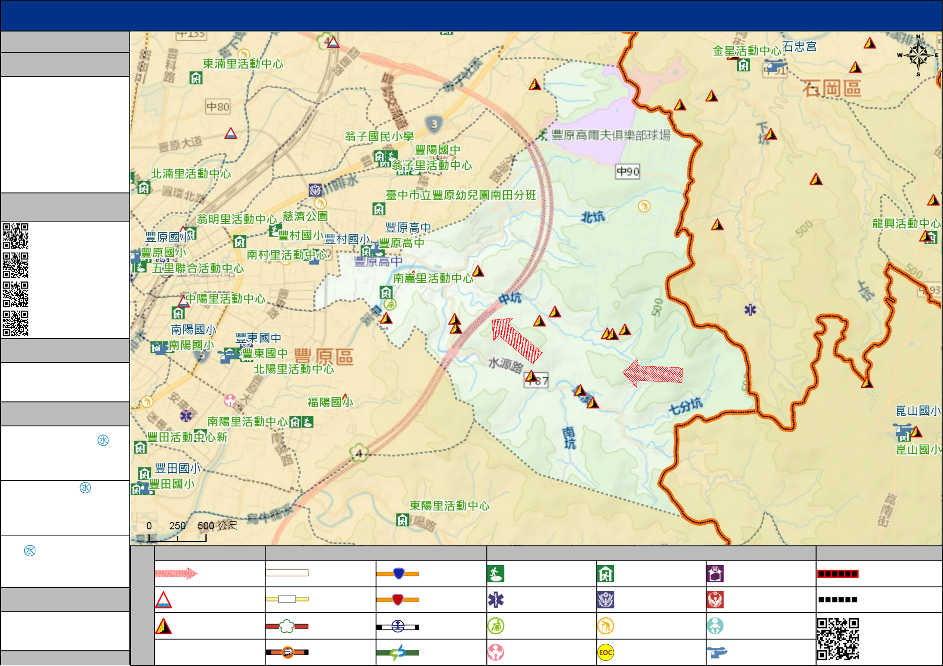
Task: Click the 北湳里活動中心 label
Action: (x=191, y=174)
